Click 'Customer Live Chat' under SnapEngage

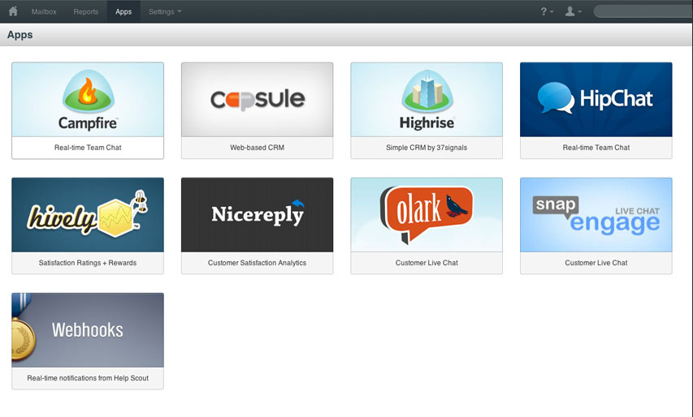[596, 263]
